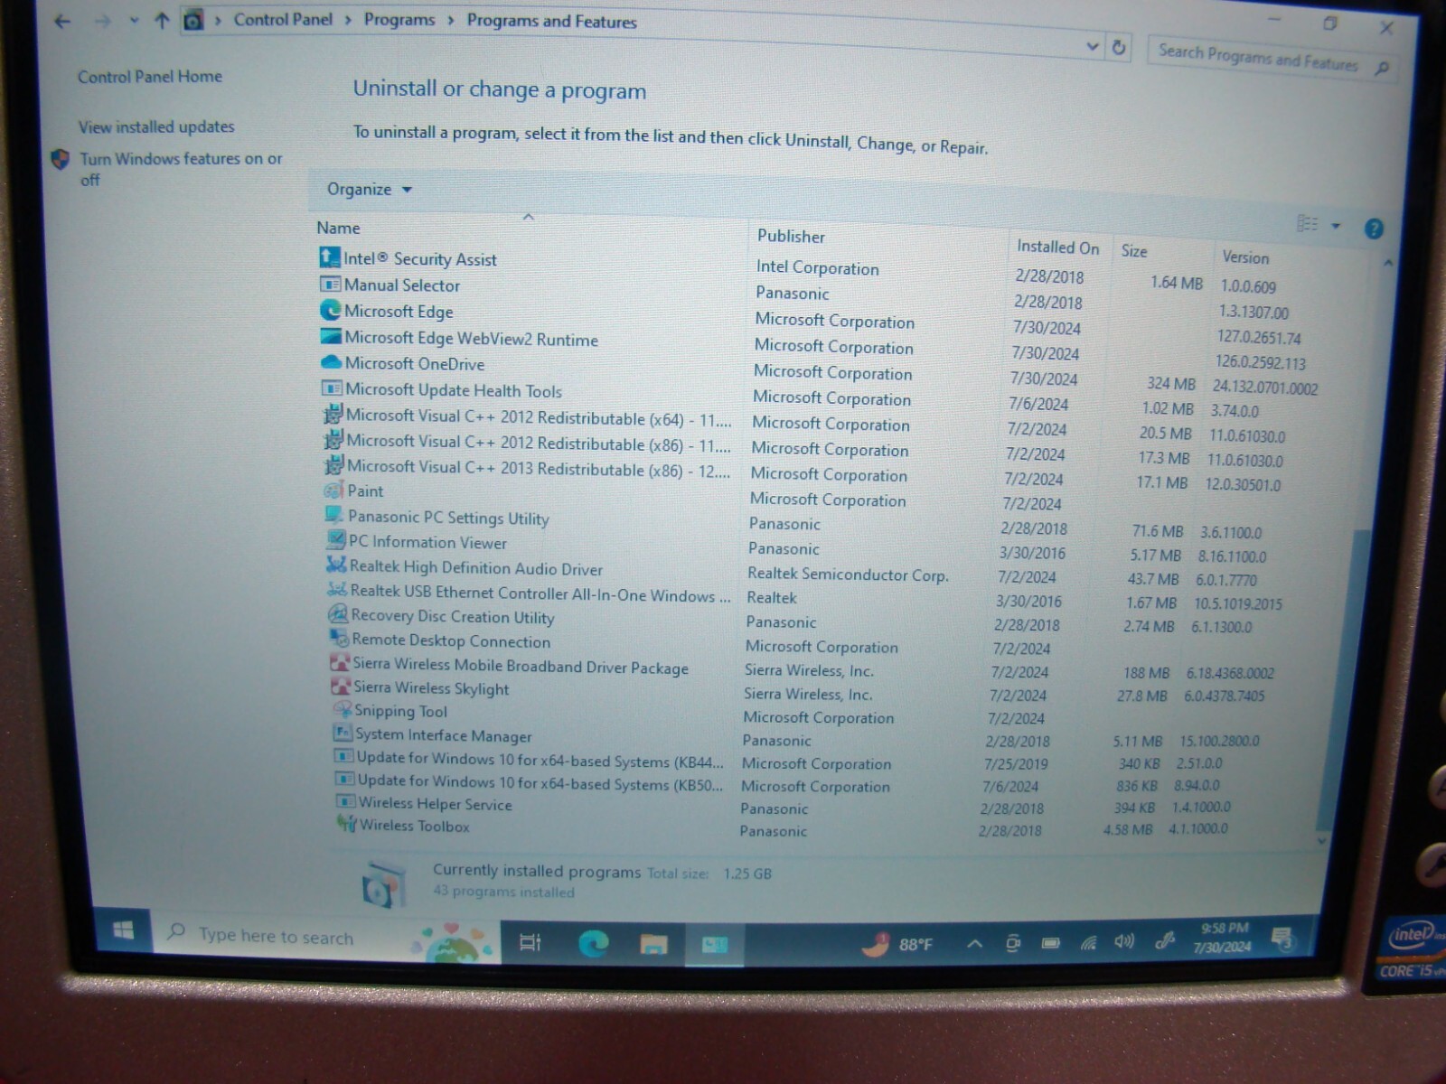
Task: Refresh the Programs and Features list
Action: click(1119, 48)
